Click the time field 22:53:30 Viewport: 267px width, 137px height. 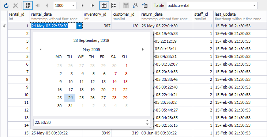click(x=89, y=122)
